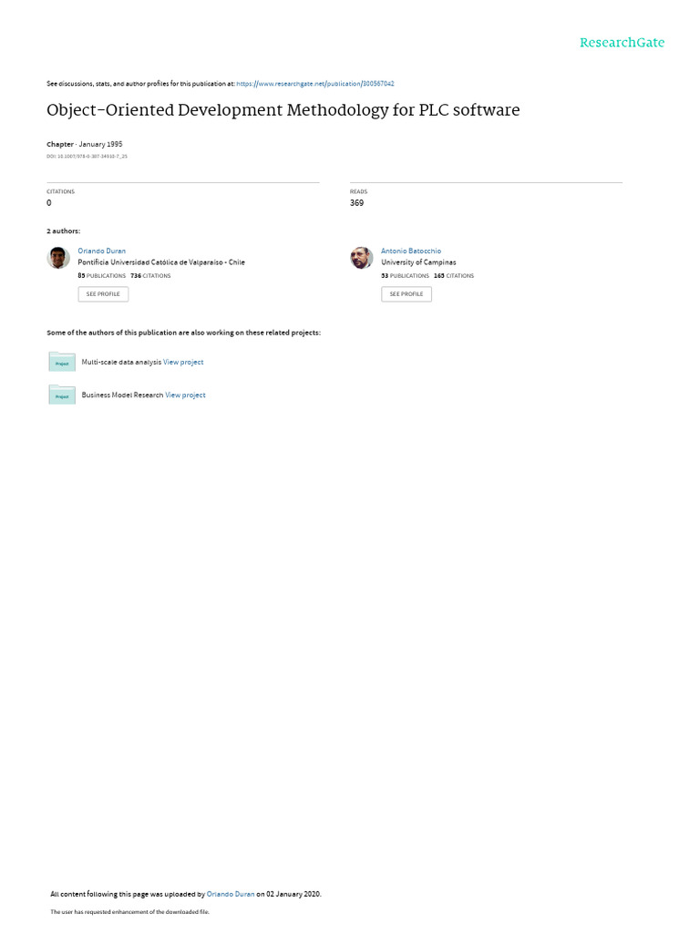The image size is (700, 933).
Task: Click the University of Campinas affiliation text
Action: coord(418,262)
